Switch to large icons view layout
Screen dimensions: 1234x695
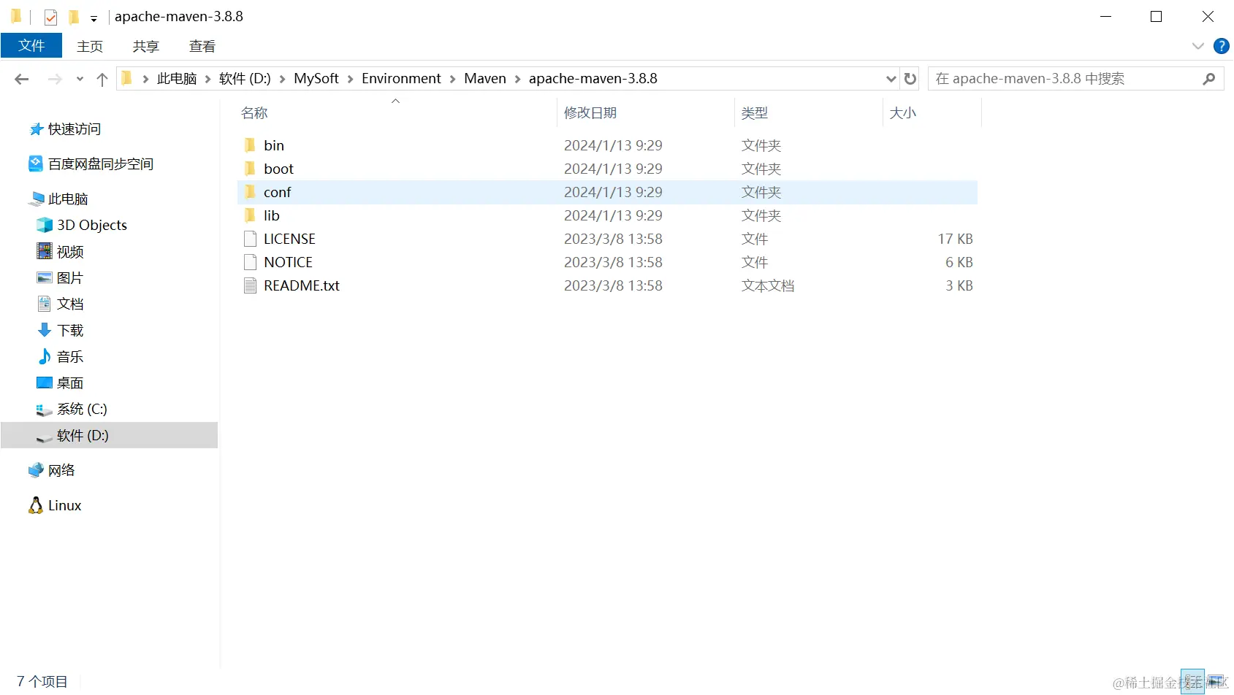point(1216,682)
